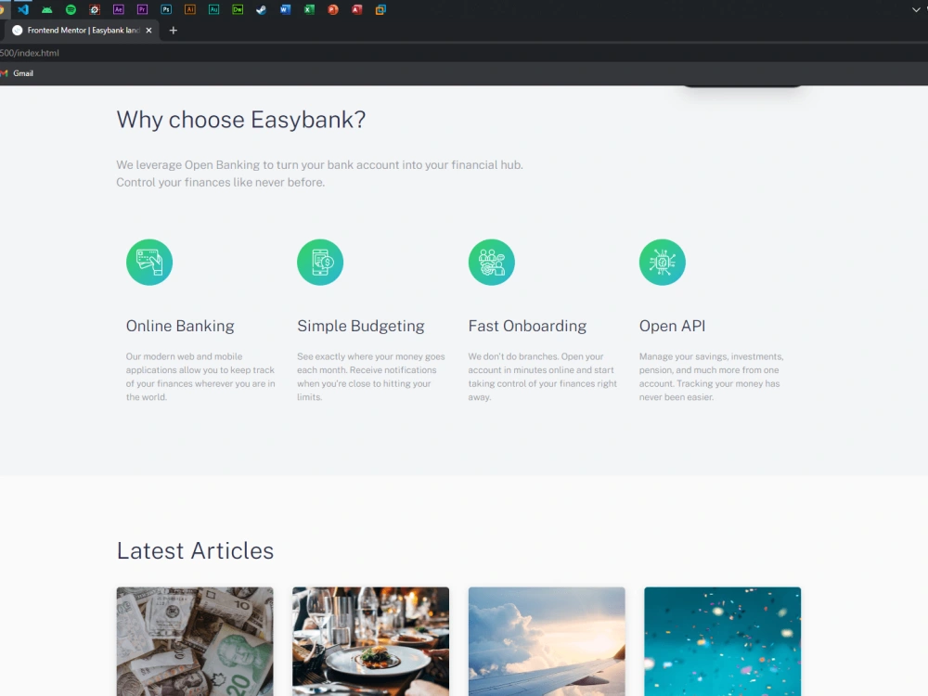Image resolution: width=928 pixels, height=696 pixels.
Task: Launch Adobe After Effects from the taskbar
Action: click(119, 9)
